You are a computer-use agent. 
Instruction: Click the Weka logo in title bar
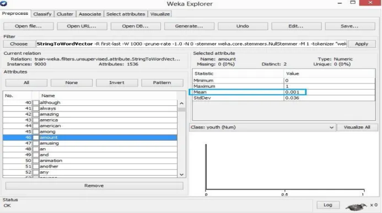click(x=4, y=3)
